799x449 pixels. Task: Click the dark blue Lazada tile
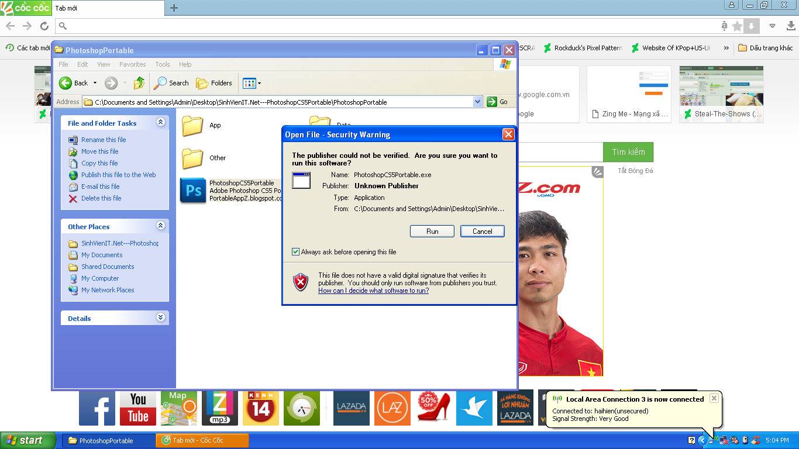click(x=352, y=407)
